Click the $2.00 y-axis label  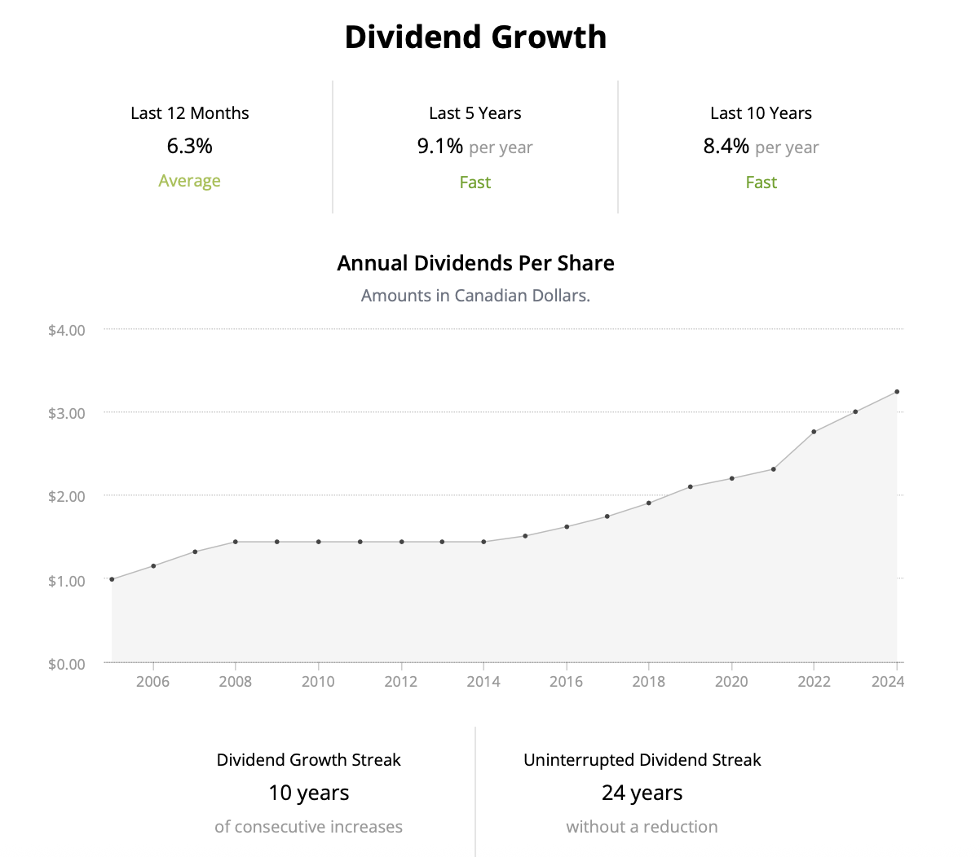click(66, 496)
